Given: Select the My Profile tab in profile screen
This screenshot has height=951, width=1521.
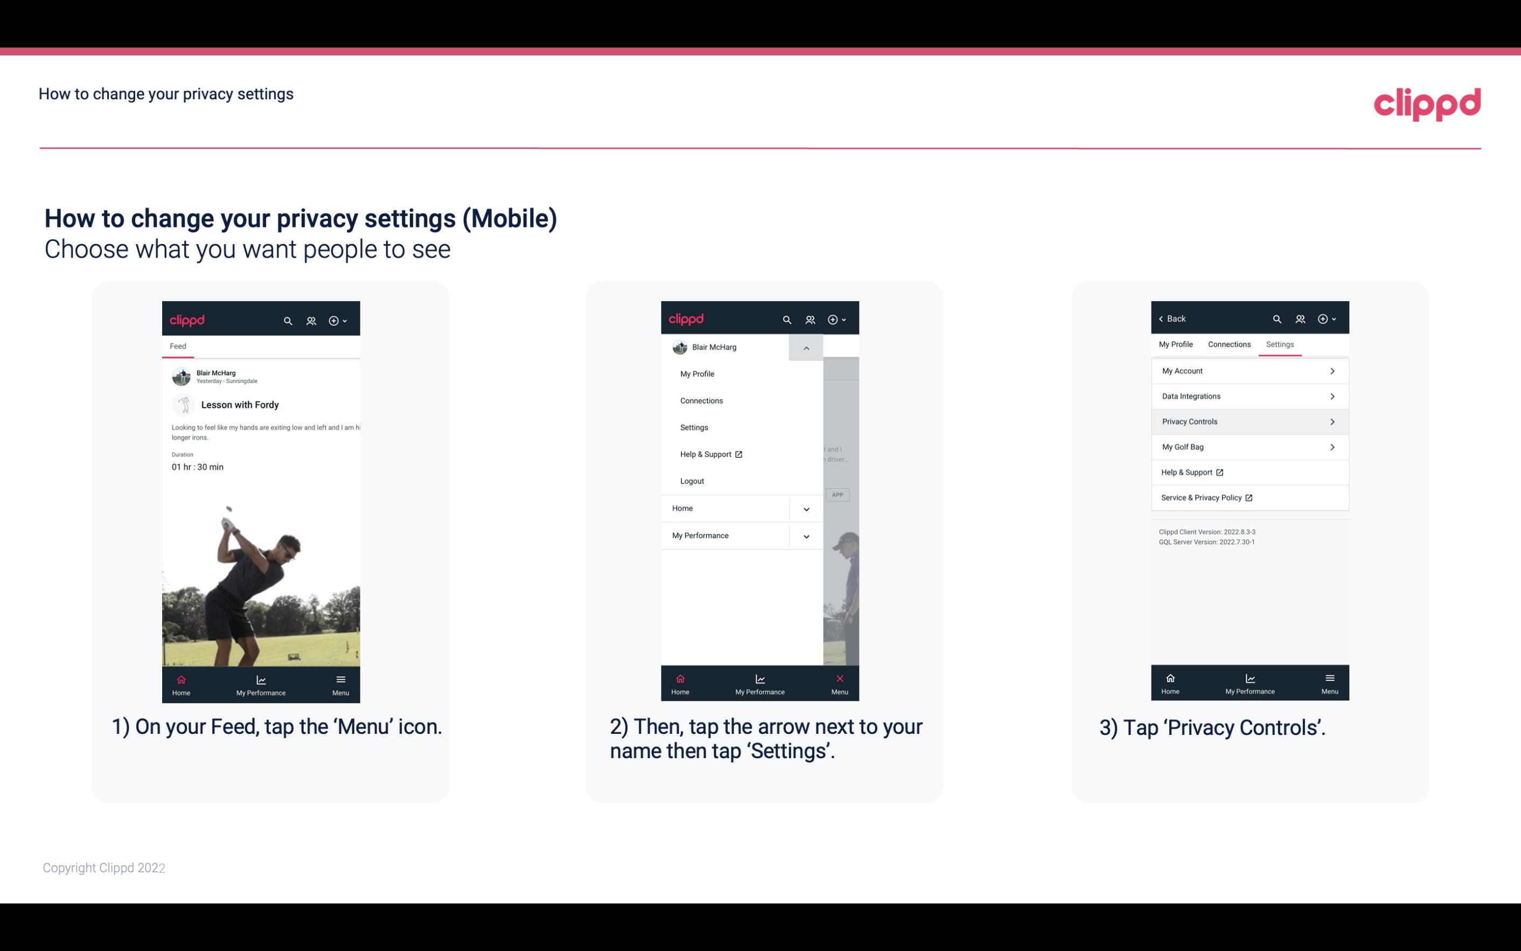Looking at the screenshot, I should pyautogui.click(x=1176, y=344).
